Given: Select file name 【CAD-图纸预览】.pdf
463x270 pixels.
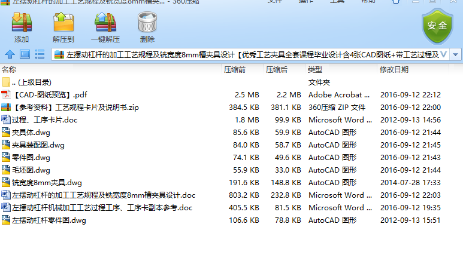Looking at the screenshot, I should [50, 95].
